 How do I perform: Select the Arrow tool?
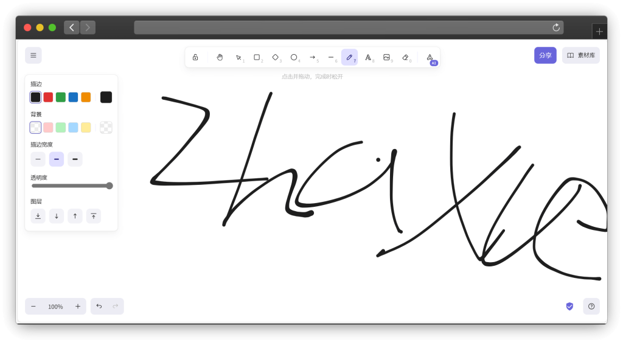click(x=313, y=57)
